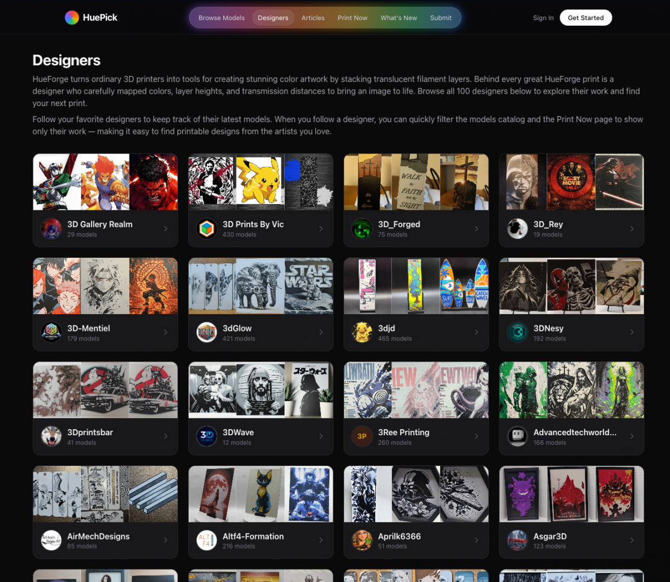The image size is (670, 582).
Task: Open the 3dGlow card chevron
Action: pyautogui.click(x=321, y=333)
